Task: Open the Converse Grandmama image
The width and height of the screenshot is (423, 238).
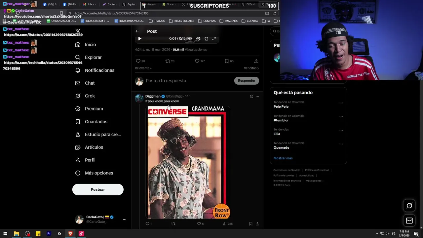Action: click(x=188, y=162)
